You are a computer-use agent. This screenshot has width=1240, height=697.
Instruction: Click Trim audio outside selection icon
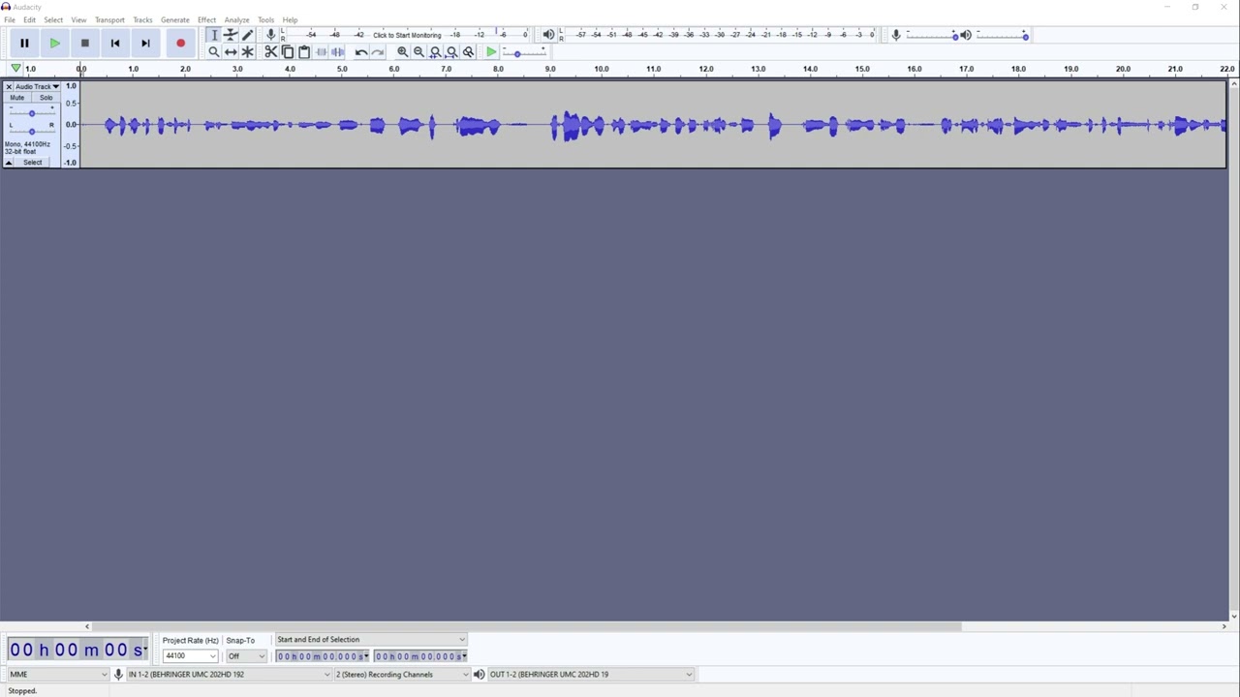click(x=321, y=51)
